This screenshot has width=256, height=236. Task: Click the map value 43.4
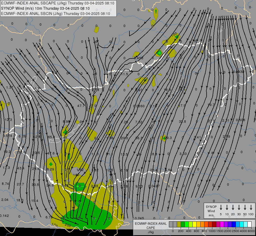click(x=21, y=168)
